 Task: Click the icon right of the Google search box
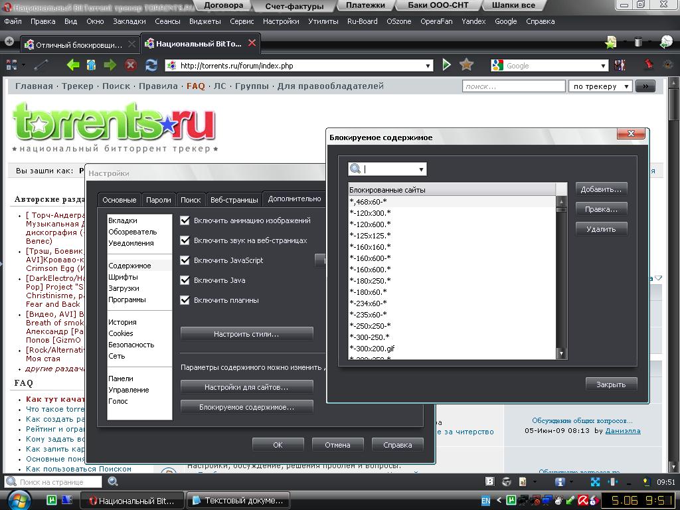(x=620, y=65)
